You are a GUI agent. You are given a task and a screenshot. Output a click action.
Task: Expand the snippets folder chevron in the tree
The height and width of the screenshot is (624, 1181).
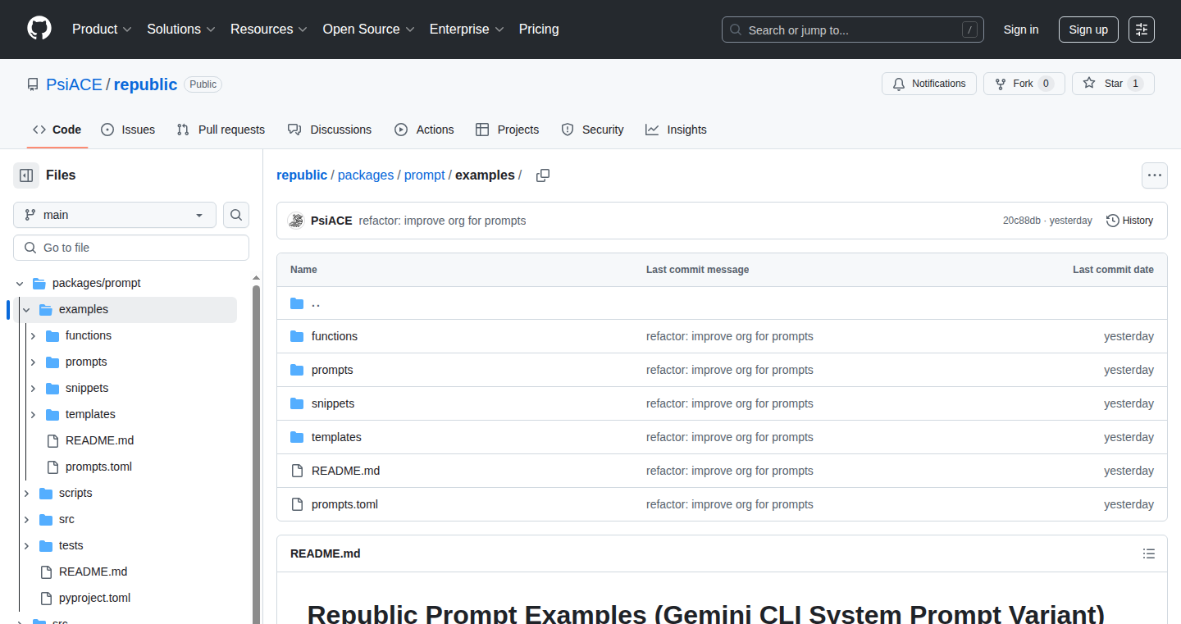(33, 388)
